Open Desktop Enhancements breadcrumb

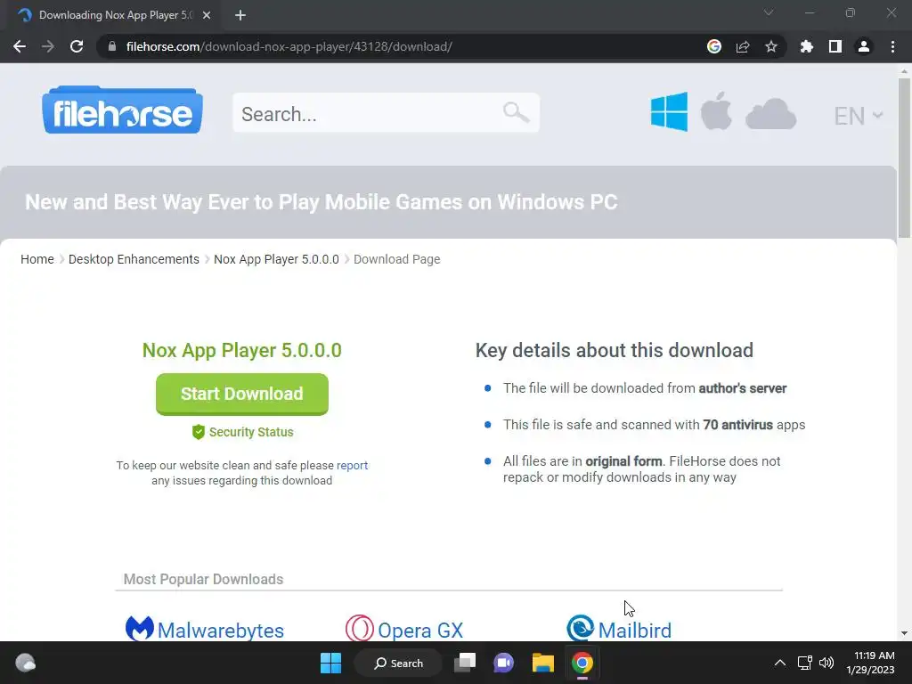pyautogui.click(x=134, y=259)
